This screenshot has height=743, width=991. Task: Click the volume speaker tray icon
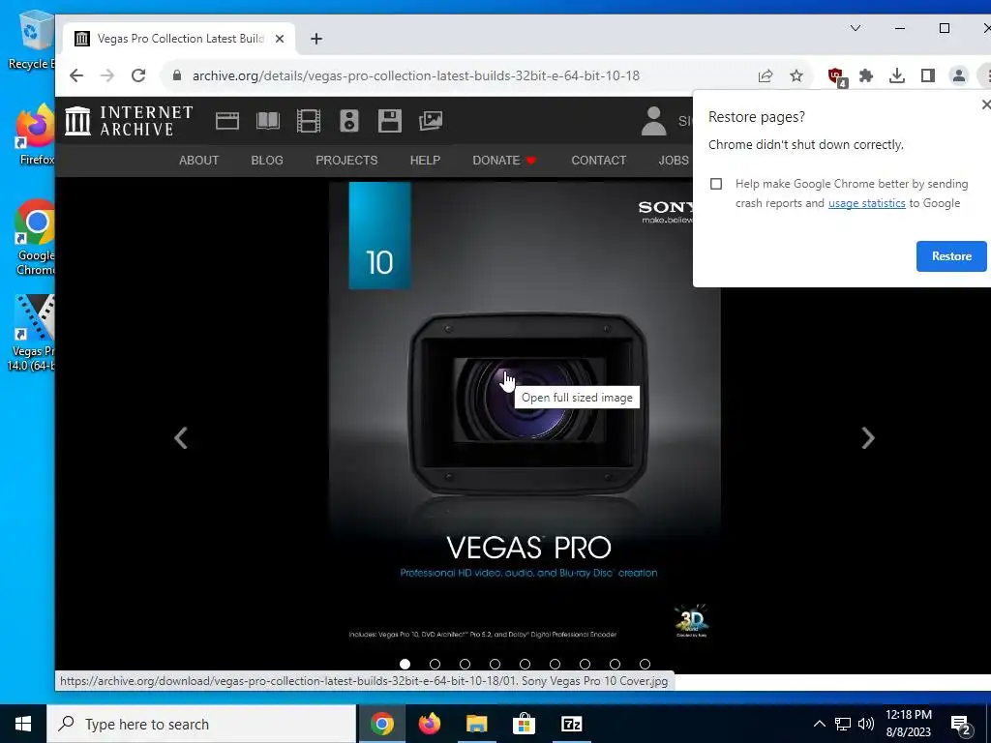pos(866,724)
